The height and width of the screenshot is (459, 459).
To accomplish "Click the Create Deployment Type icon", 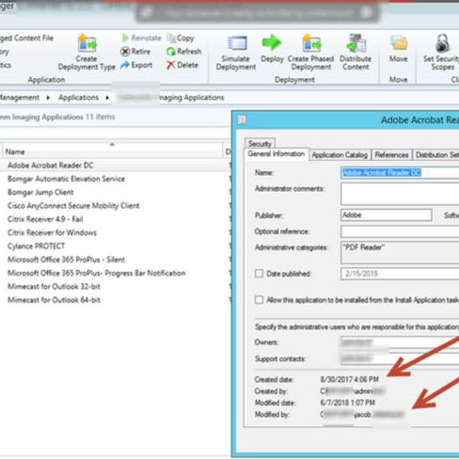I will (87, 43).
